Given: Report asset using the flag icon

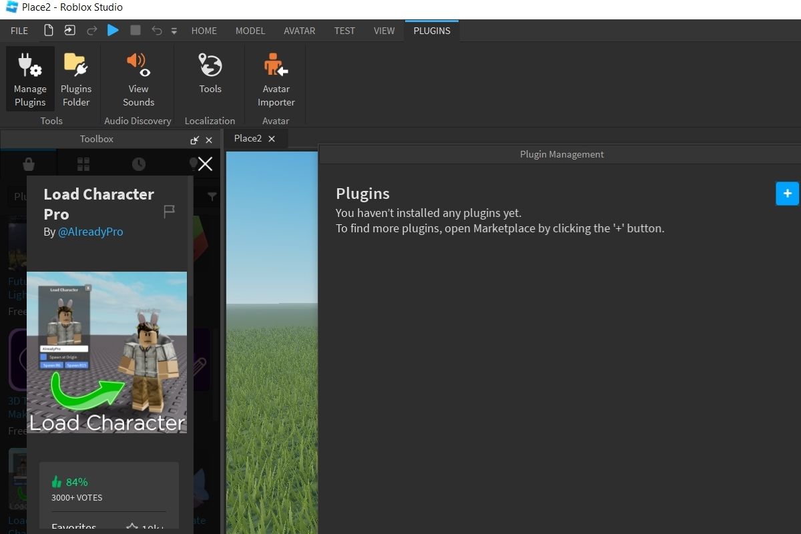Looking at the screenshot, I should pyautogui.click(x=170, y=212).
